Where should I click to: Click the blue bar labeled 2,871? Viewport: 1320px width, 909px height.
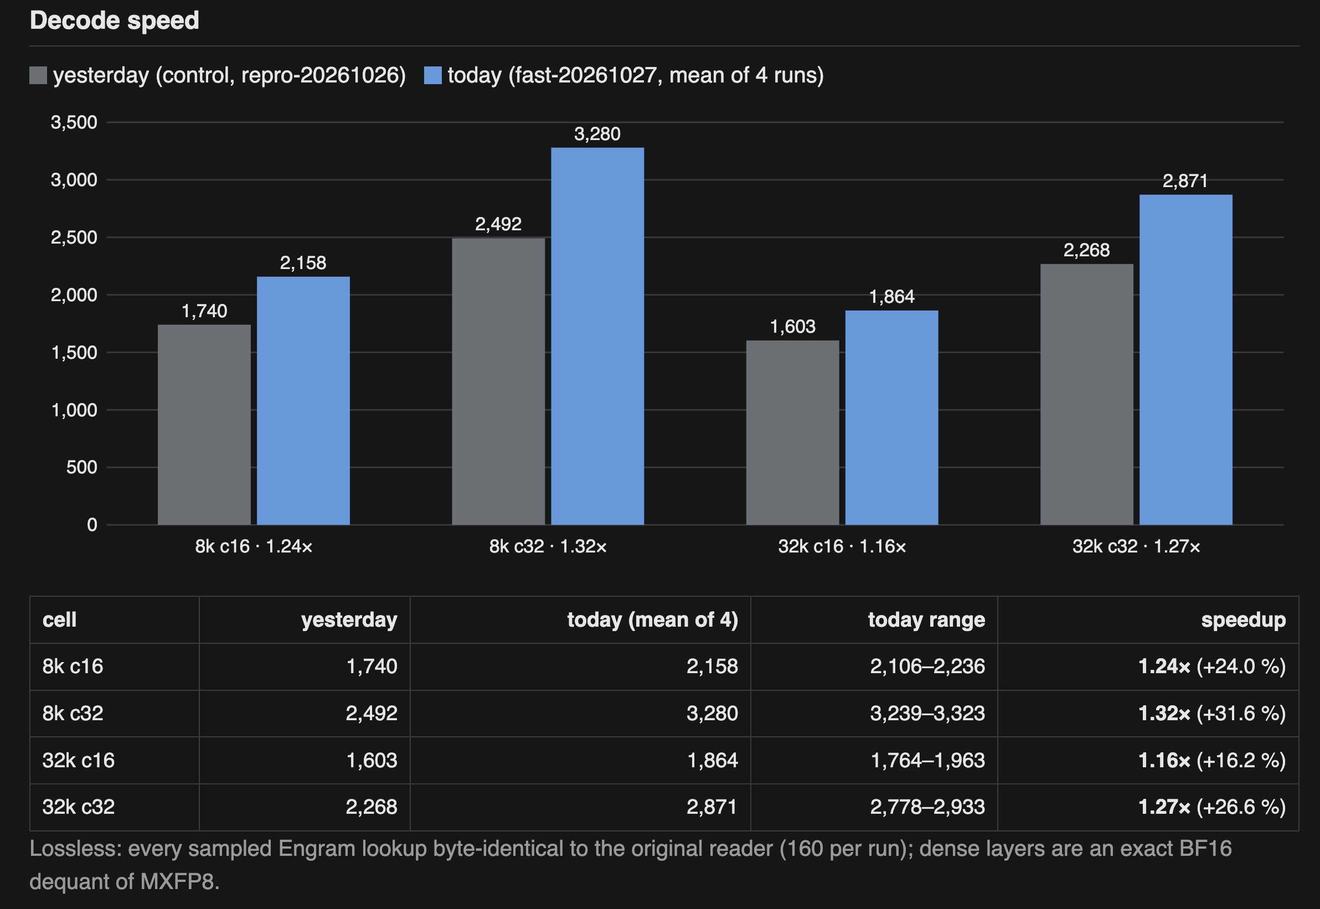(x=1186, y=359)
